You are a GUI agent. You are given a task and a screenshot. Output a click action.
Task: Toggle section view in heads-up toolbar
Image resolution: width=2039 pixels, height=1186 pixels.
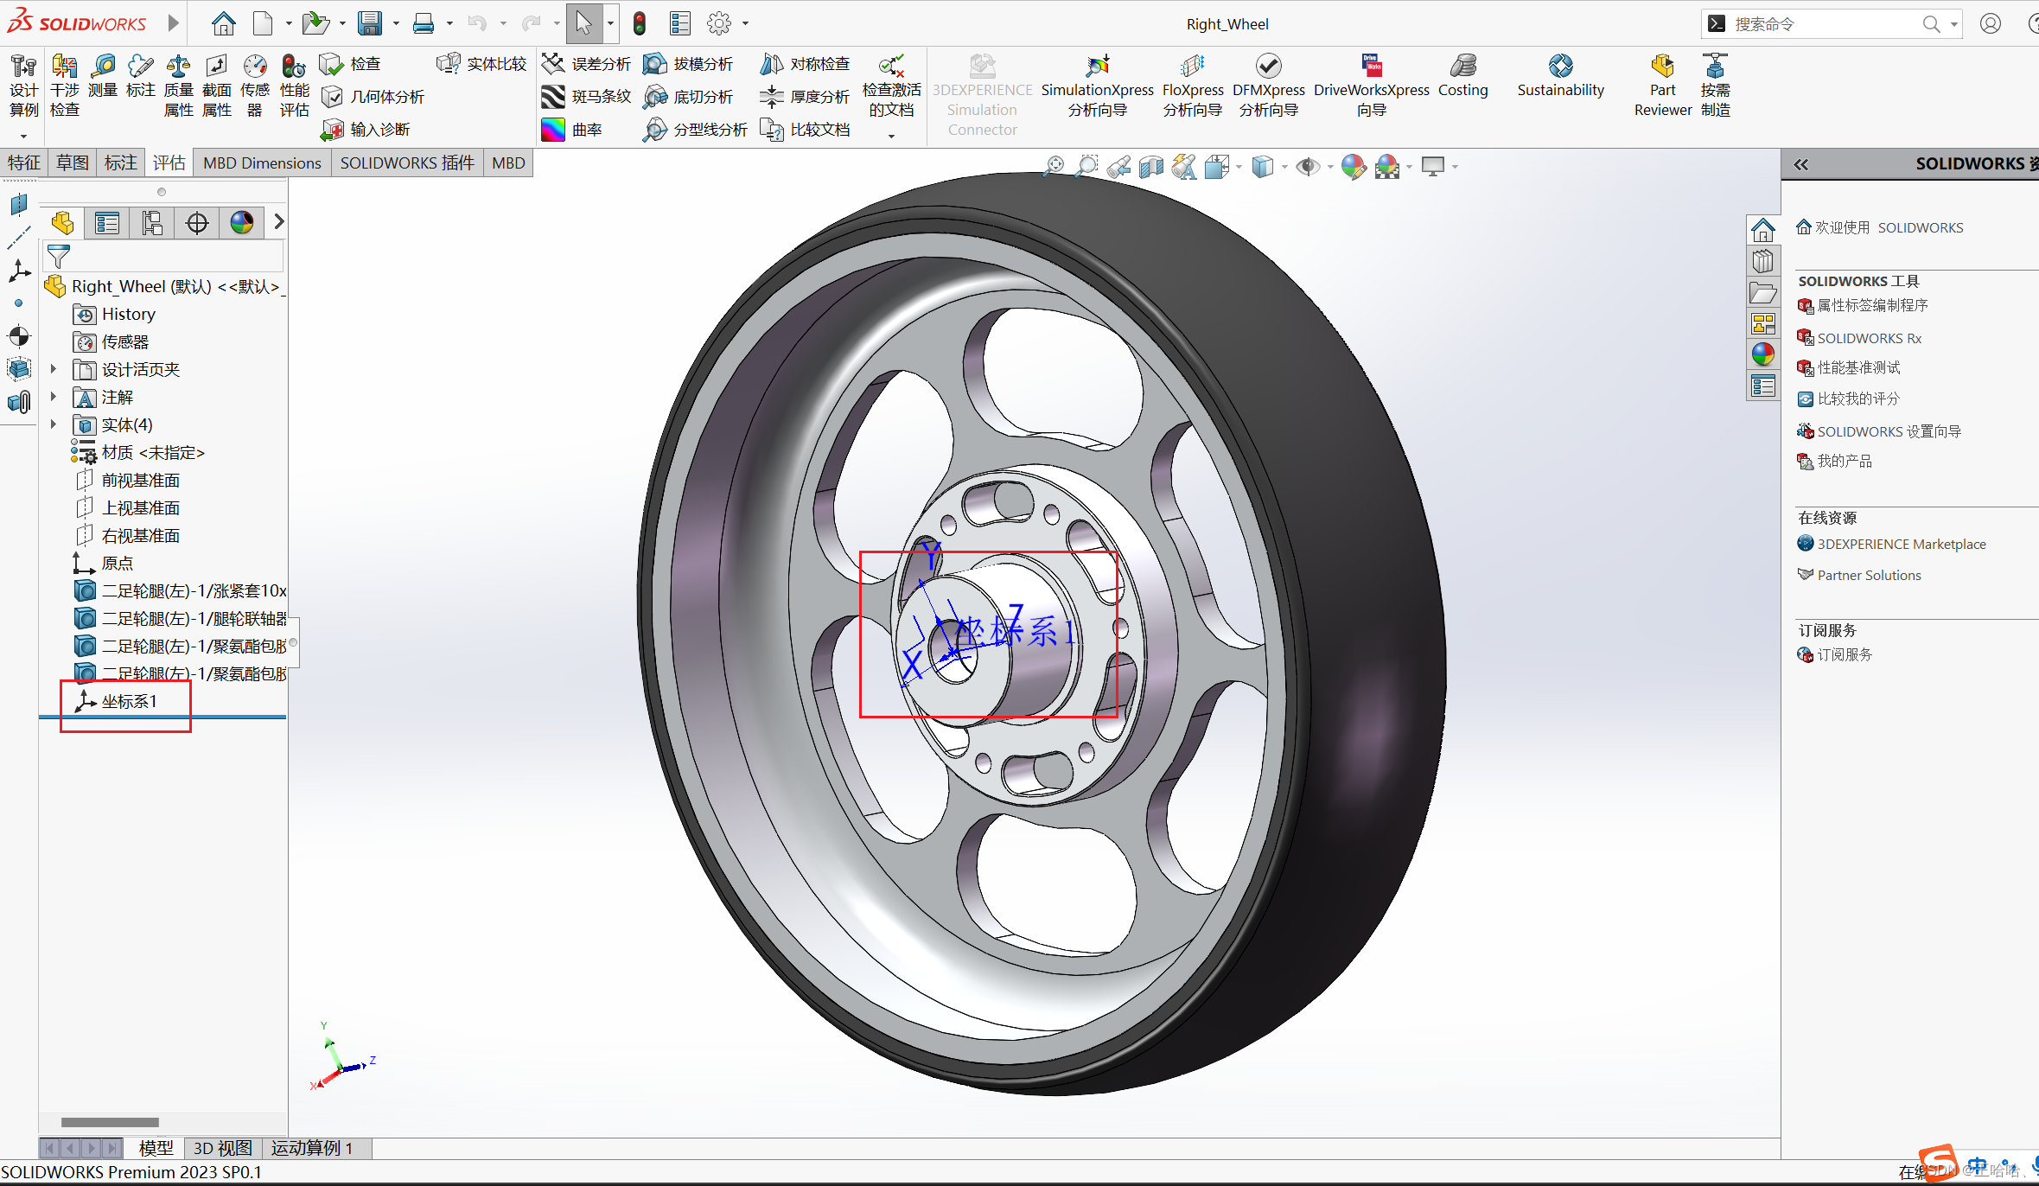pos(1150,166)
